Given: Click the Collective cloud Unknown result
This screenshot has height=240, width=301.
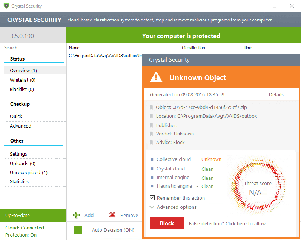Looking at the screenshot, I should 211,159.
